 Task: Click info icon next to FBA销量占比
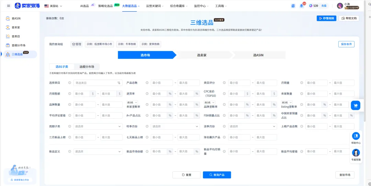click(x=224, y=116)
